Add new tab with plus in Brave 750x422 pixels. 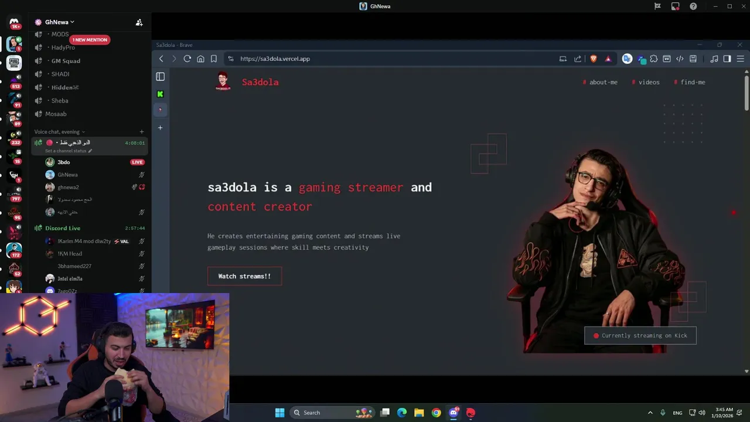(x=160, y=127)
